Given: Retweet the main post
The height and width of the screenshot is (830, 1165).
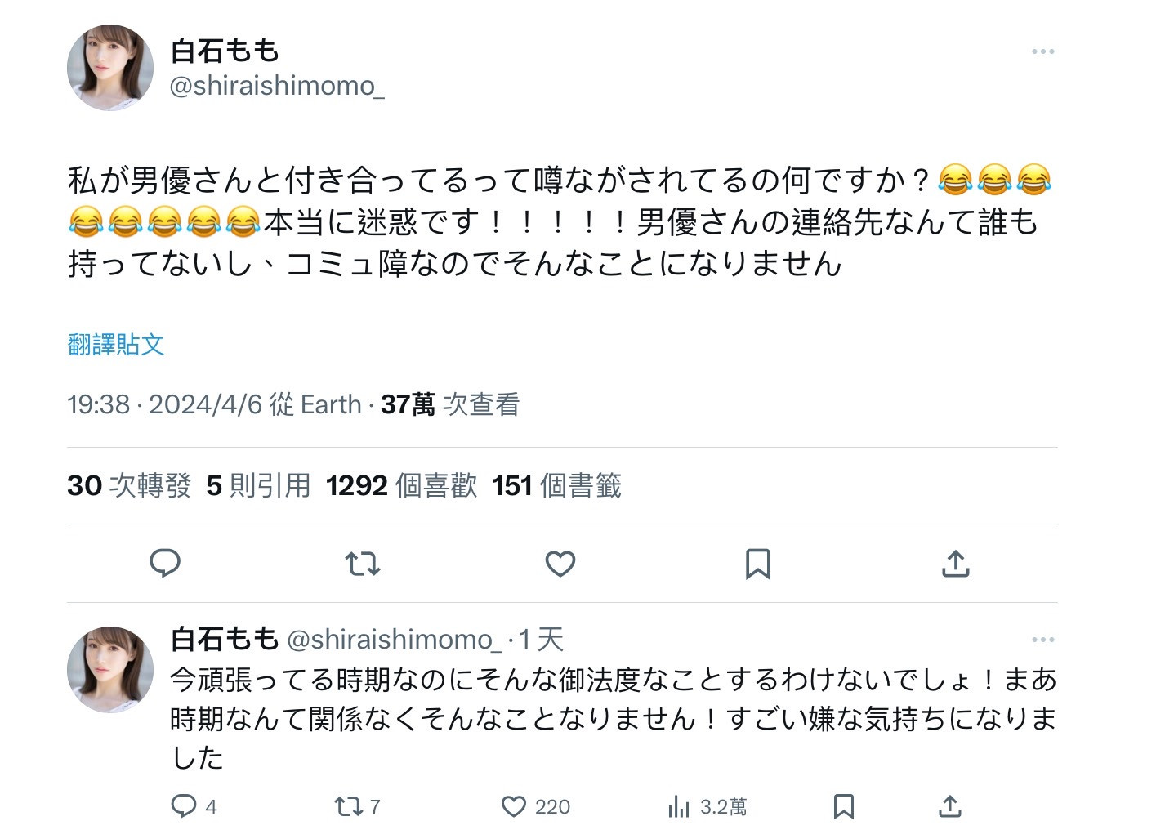Looking at the screenshot, I should (x=363, y=564).
